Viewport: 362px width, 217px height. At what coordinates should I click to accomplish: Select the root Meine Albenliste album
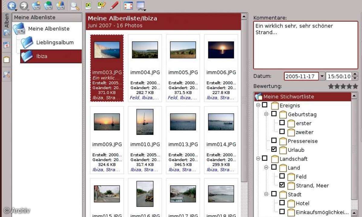(49, 29)
